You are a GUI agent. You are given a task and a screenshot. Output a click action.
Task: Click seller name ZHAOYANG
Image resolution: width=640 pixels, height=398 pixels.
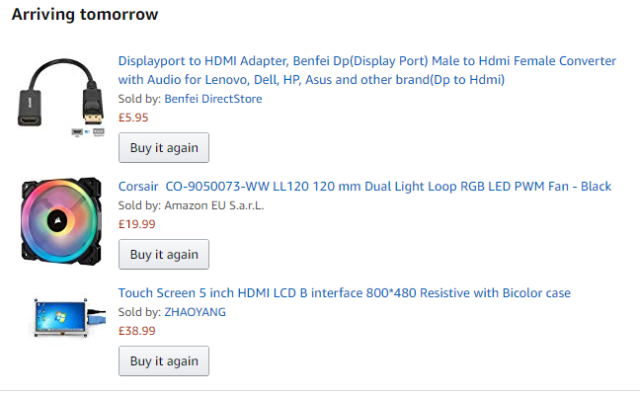pos(196,312)
